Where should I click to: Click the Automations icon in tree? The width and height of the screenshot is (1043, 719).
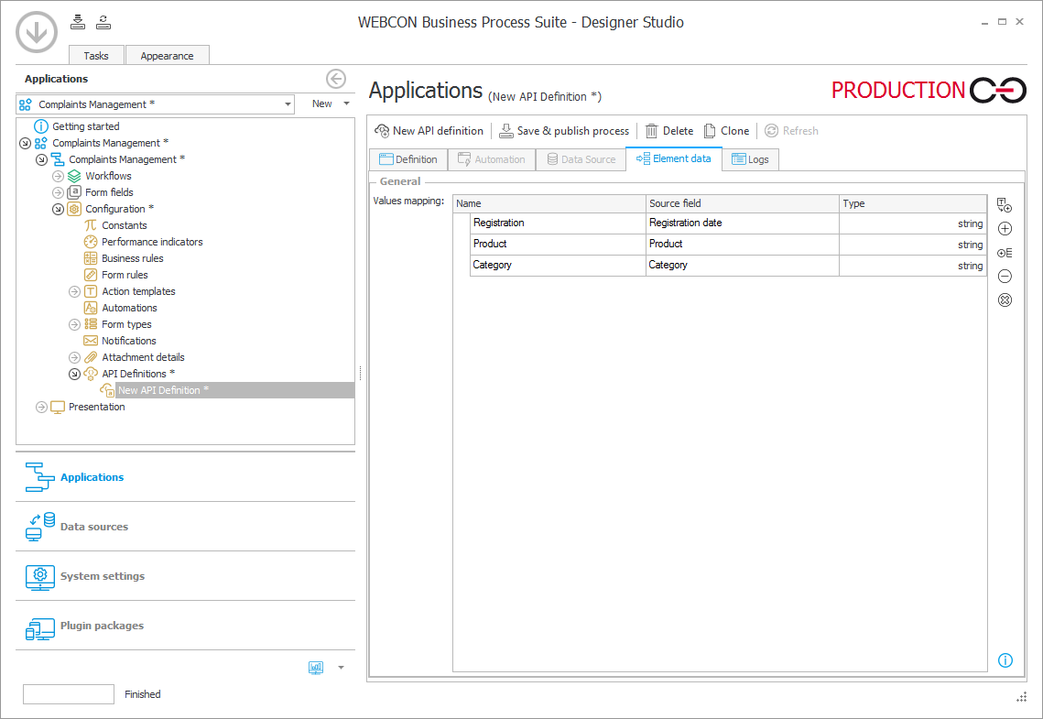coord(91,308)
